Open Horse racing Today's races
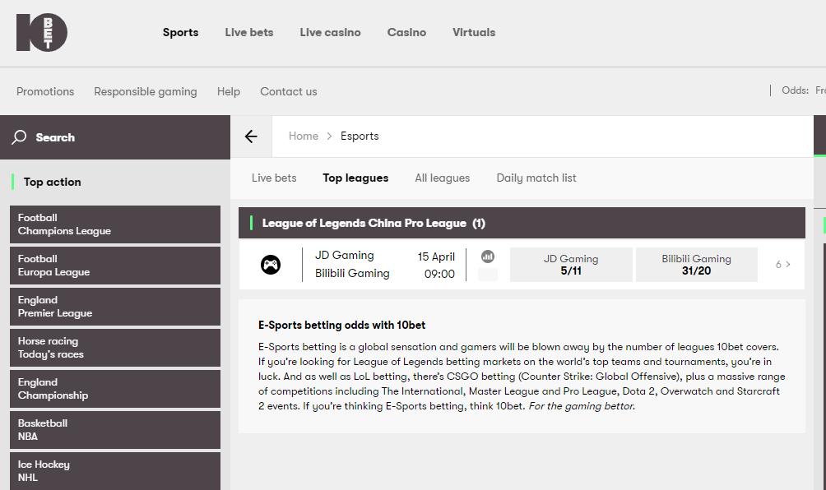Screen dimensions: 826x490 tap(115, 347)
